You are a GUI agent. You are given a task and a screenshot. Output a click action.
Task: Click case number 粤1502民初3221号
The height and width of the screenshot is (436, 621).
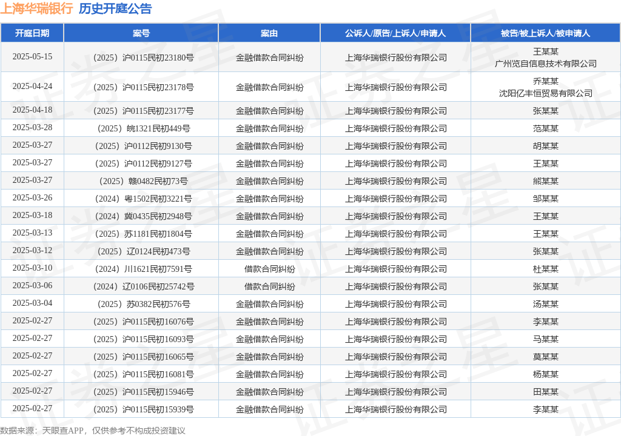143,199
